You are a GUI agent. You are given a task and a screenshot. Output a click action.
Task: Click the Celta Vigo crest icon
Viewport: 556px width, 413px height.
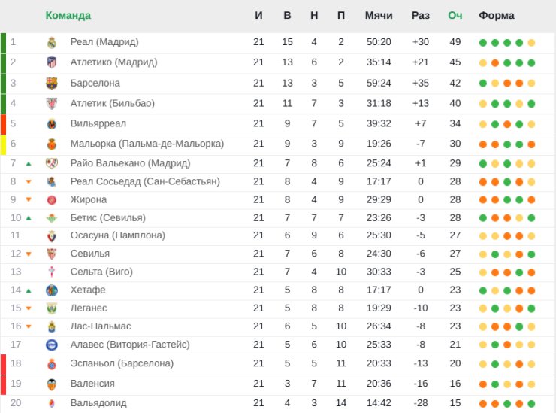click(52, 272)
